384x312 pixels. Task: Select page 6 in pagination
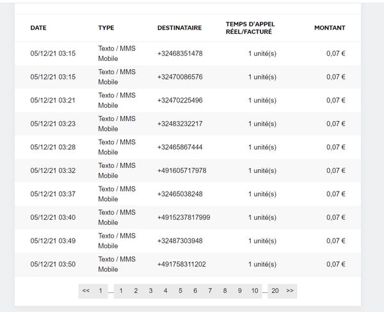(x=195, y=291)
